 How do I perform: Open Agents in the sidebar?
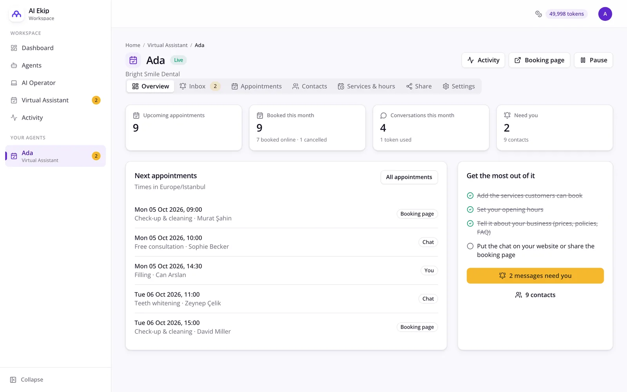click(x=56, y=65)
